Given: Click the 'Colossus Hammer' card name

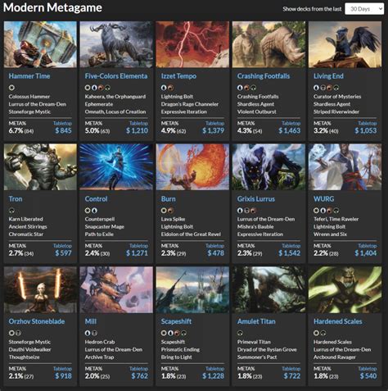Looking at the screenshot, I should coord(29,97).
